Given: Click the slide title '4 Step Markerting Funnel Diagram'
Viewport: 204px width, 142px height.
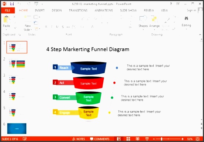Looking at the screenshot, I should (x=88, y=49).
